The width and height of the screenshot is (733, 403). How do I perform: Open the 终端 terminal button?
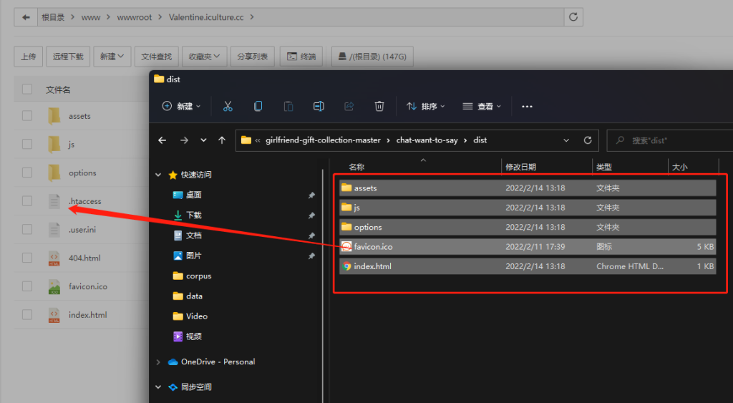pyautogui.click(x=301, y=57)
